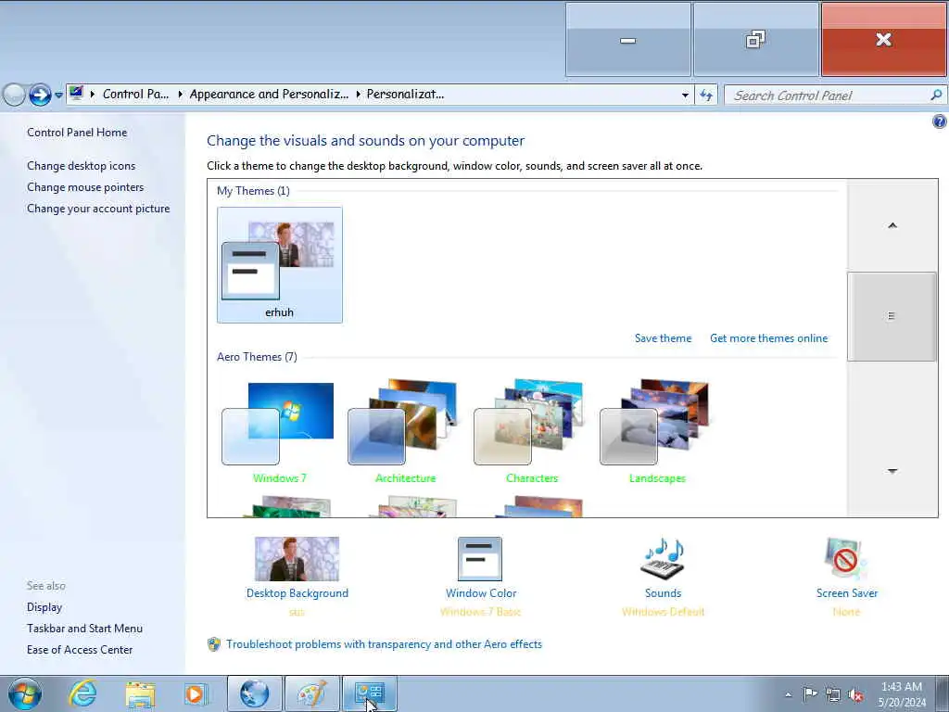Click the refresh button beside address bar
Screen dimensions: 949x712
point(706,95)
